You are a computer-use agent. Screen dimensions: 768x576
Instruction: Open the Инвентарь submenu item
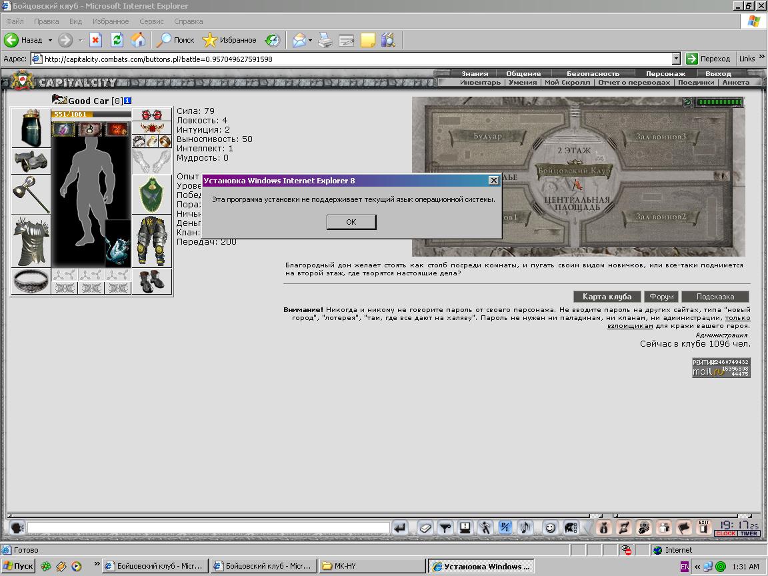(x=480, y=82)
